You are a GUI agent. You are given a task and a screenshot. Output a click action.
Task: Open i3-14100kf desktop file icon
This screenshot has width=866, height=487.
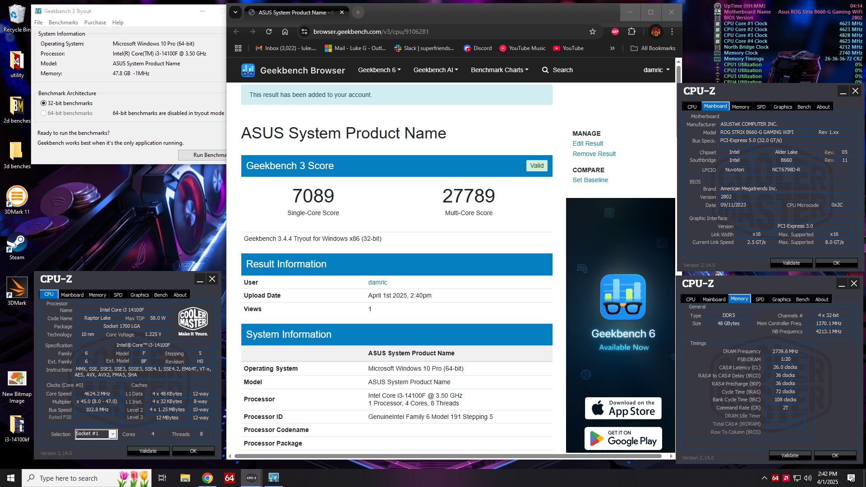(17, 428)
